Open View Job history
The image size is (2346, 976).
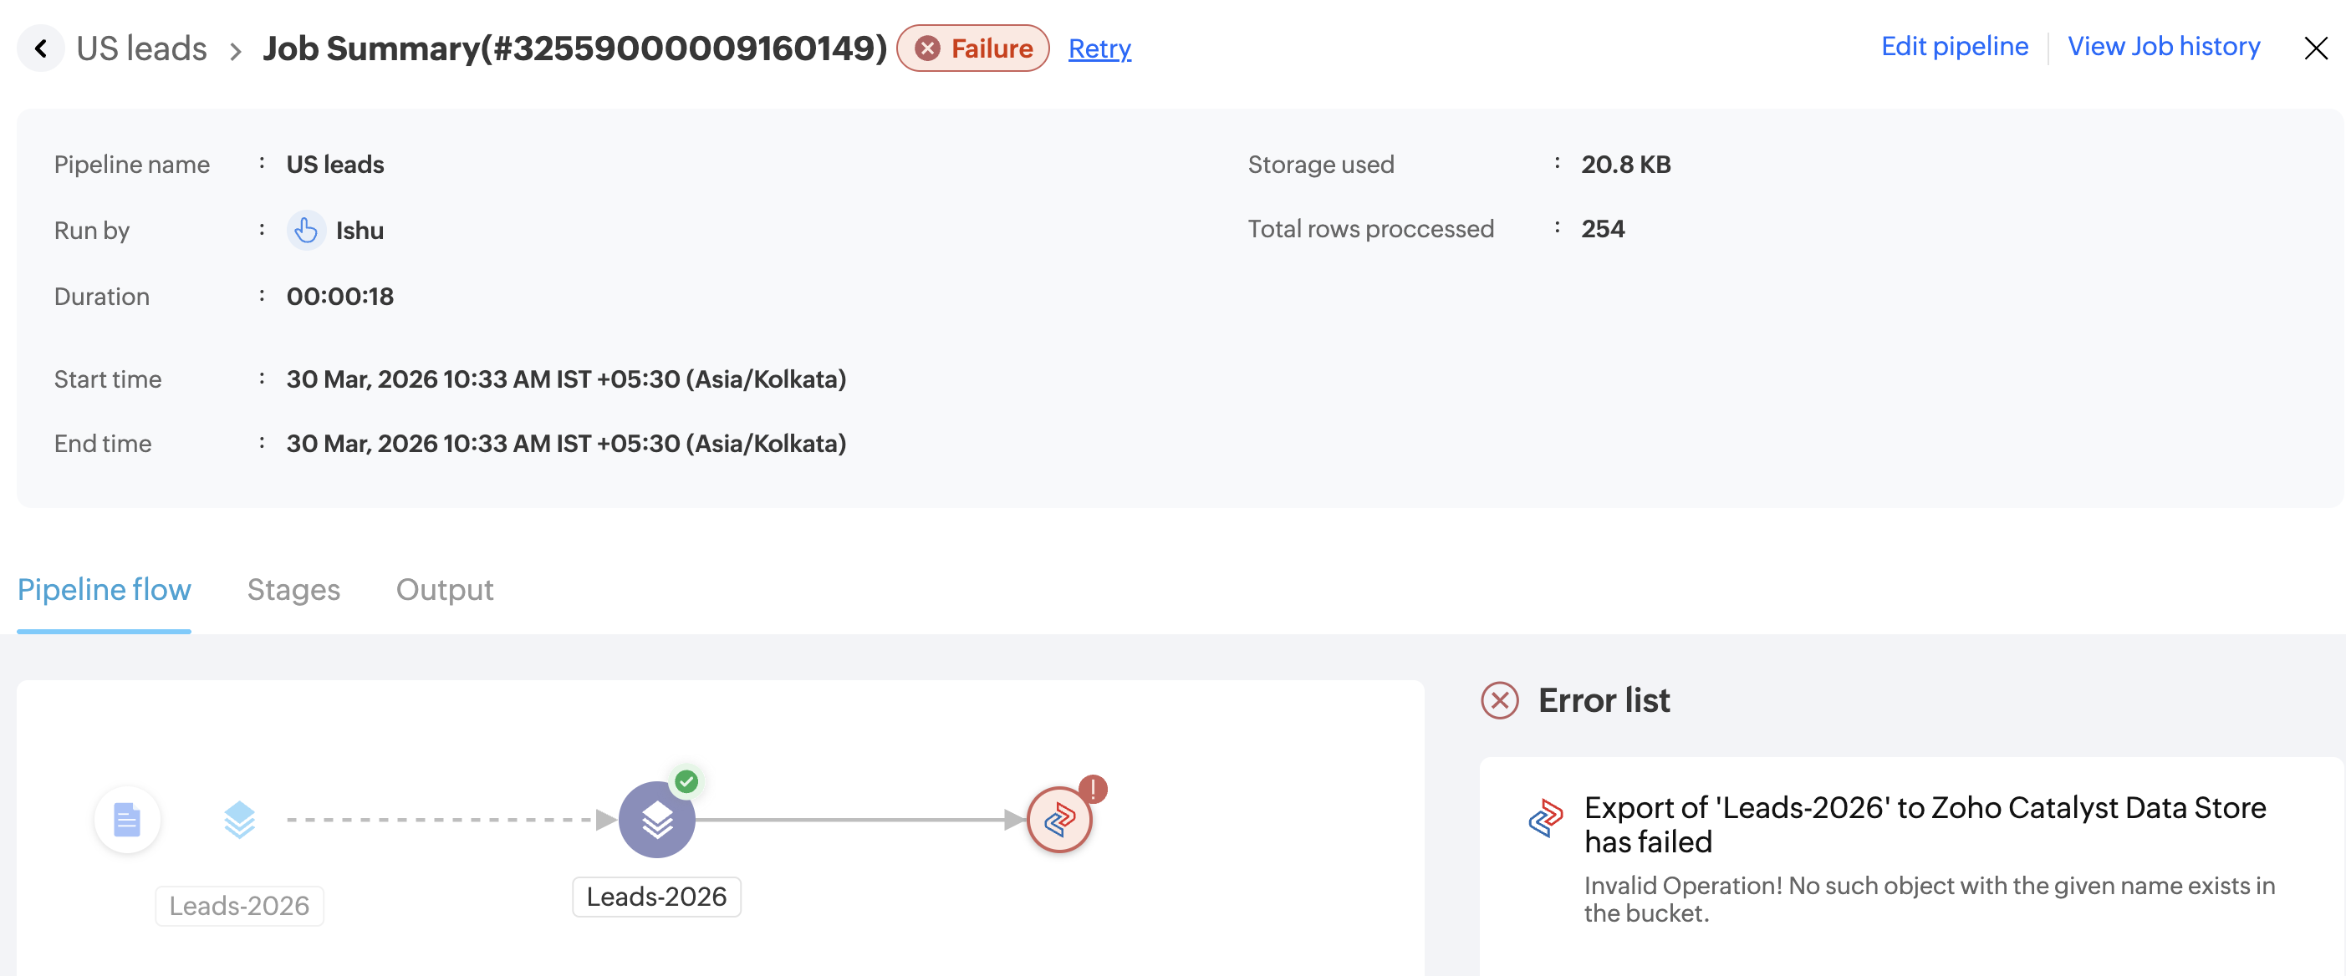click(x=2164, y=47)
